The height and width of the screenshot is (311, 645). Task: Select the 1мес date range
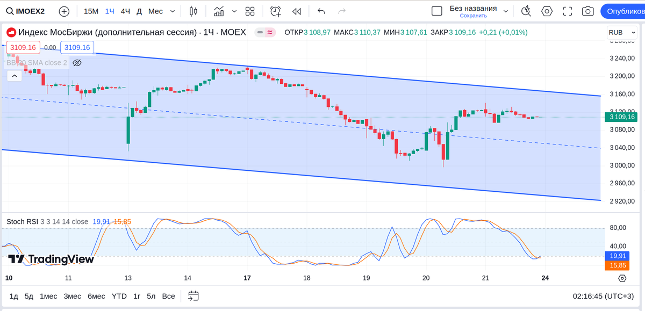click(48, 296)
